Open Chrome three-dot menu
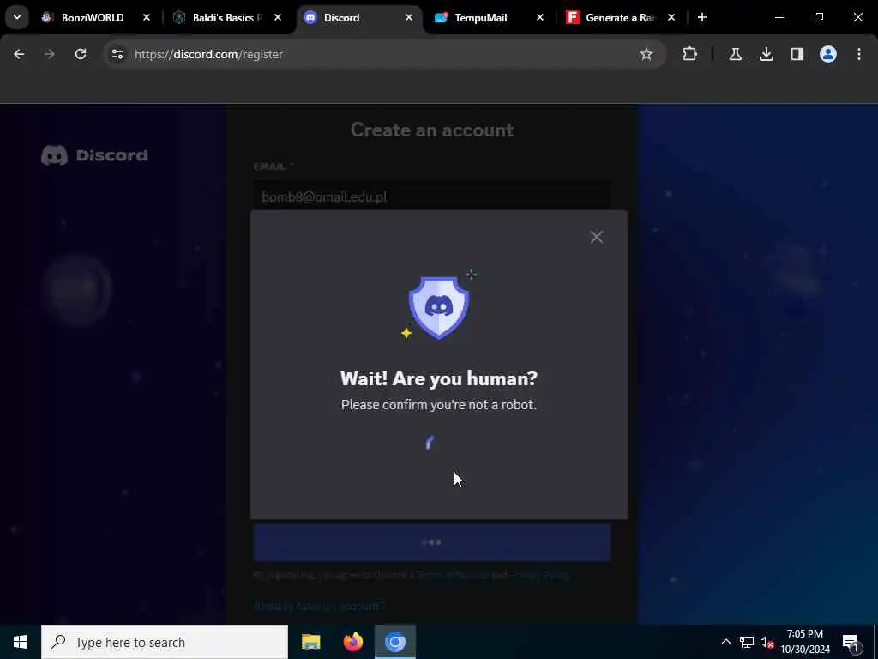 859,54
